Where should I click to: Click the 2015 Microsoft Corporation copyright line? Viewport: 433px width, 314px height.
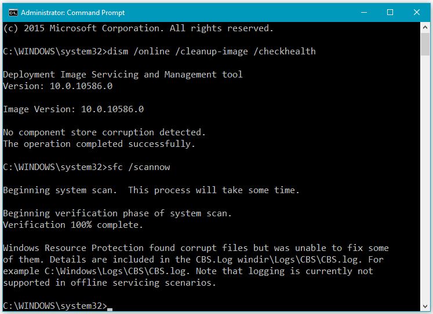click(139, 28)
